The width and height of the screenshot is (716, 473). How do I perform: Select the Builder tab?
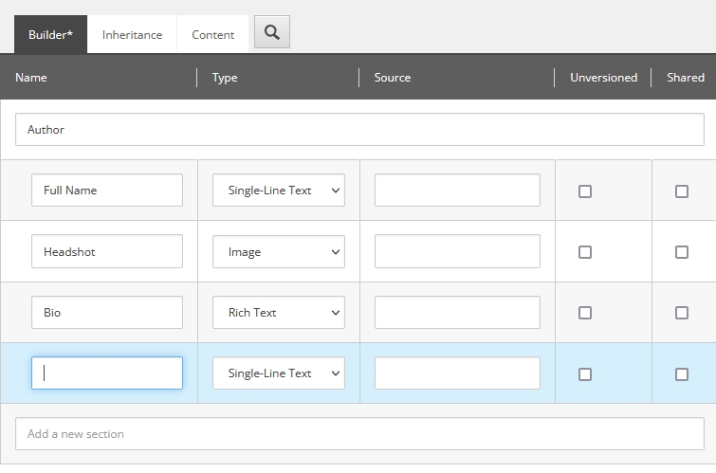[x=50, y=35]
